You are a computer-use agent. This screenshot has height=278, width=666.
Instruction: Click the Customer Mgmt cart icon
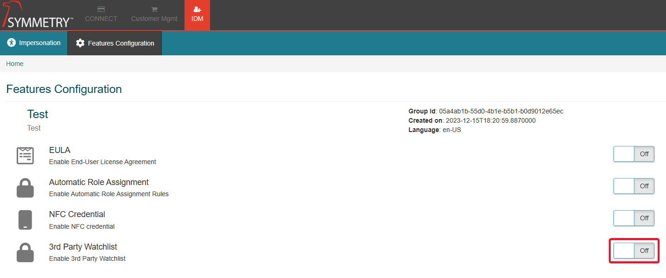pos(154,9)
